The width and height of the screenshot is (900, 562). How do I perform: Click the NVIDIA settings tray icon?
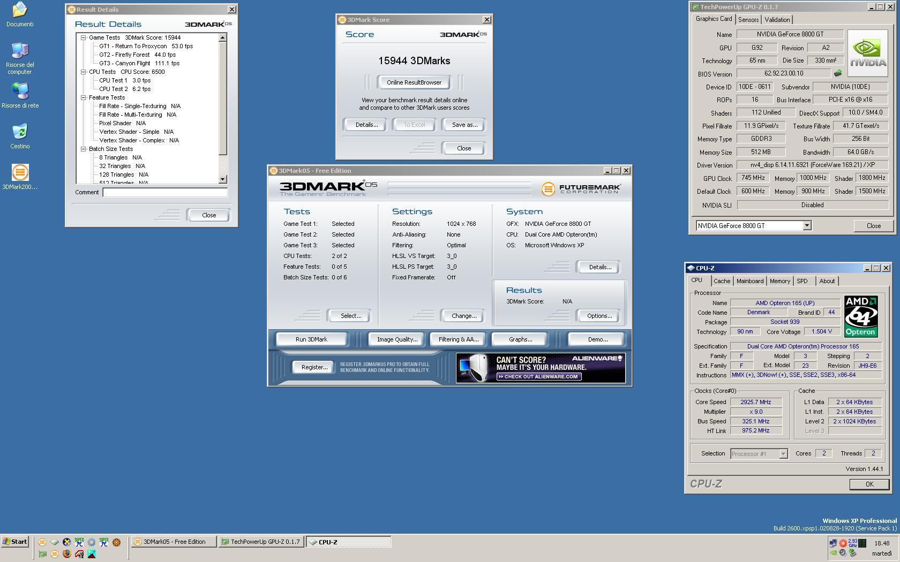click(x=834, y=553)
